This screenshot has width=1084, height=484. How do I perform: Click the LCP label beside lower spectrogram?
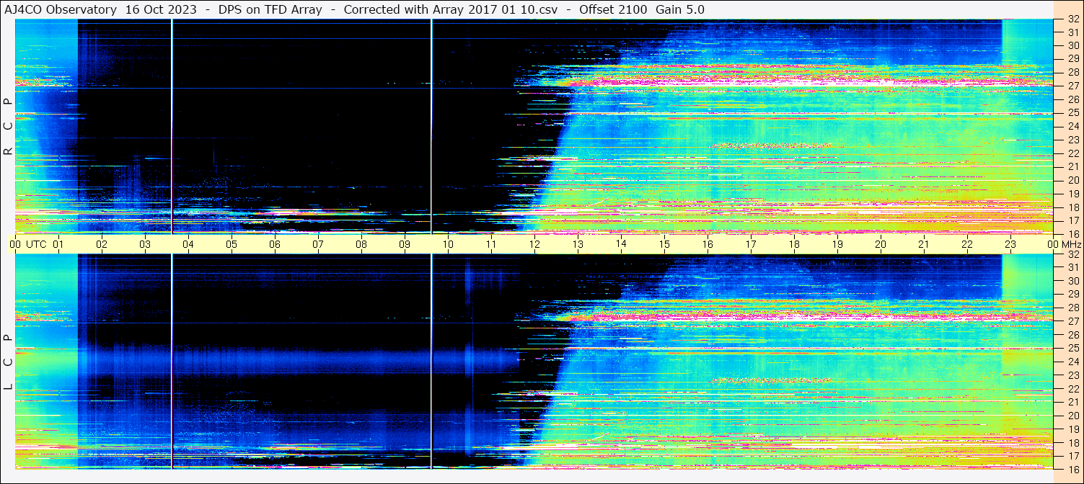point(8,363)
